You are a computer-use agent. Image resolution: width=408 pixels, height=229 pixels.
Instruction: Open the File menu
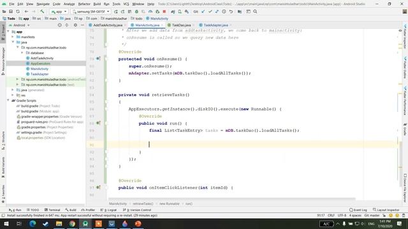(11, 4)
